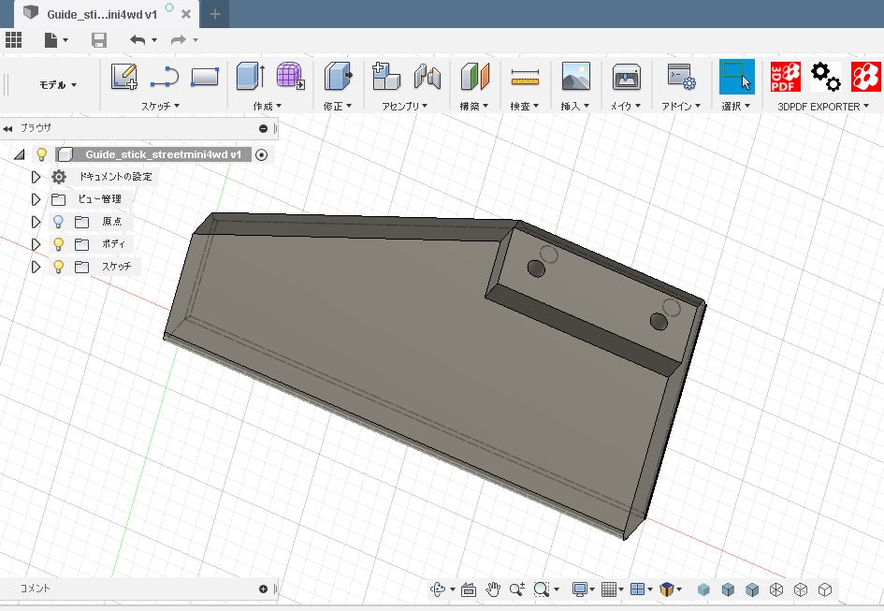Toggle visibility of the root component bulb
The height and width of the screenshot is (611, 884).
41,154
